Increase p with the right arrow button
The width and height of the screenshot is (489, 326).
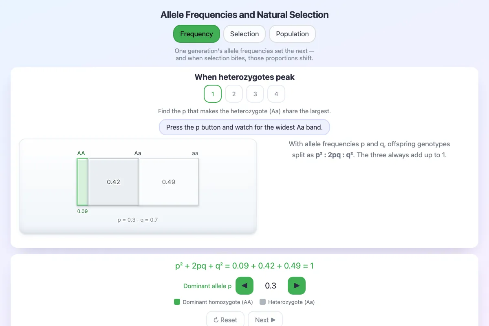(297, 286)
